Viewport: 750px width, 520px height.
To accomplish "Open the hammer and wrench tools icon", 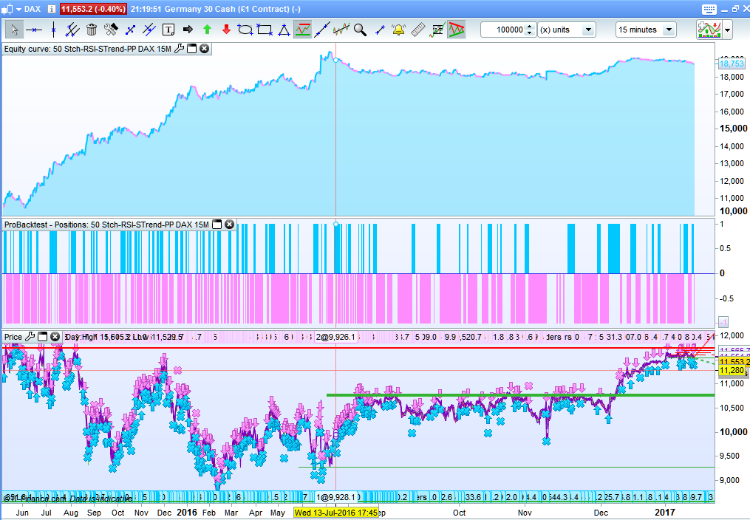I will pyautogui.click(x=111, y=30).
